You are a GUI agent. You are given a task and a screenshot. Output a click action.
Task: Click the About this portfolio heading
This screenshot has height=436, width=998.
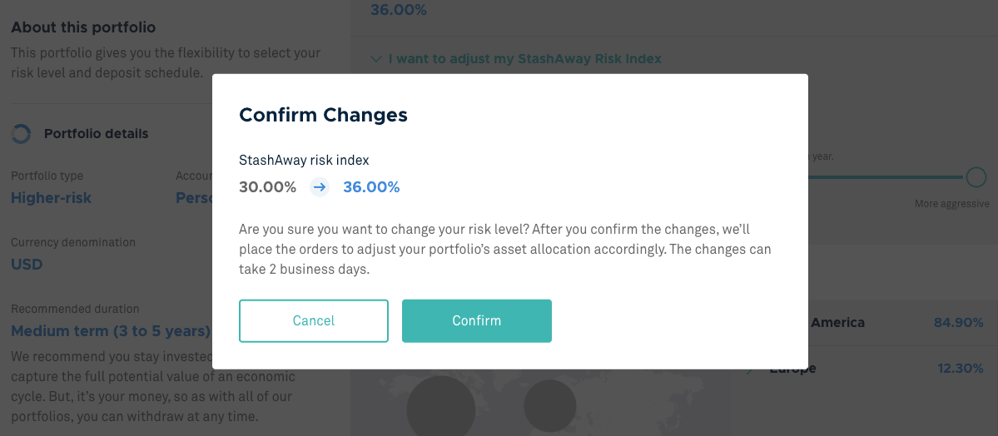click(83, 27)
